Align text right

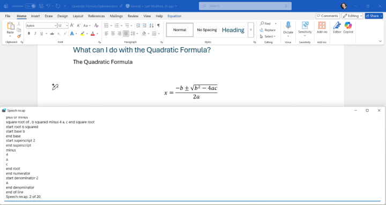(120, 34)
